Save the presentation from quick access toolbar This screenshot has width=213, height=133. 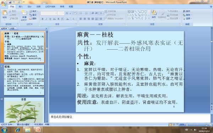(10, 2)
